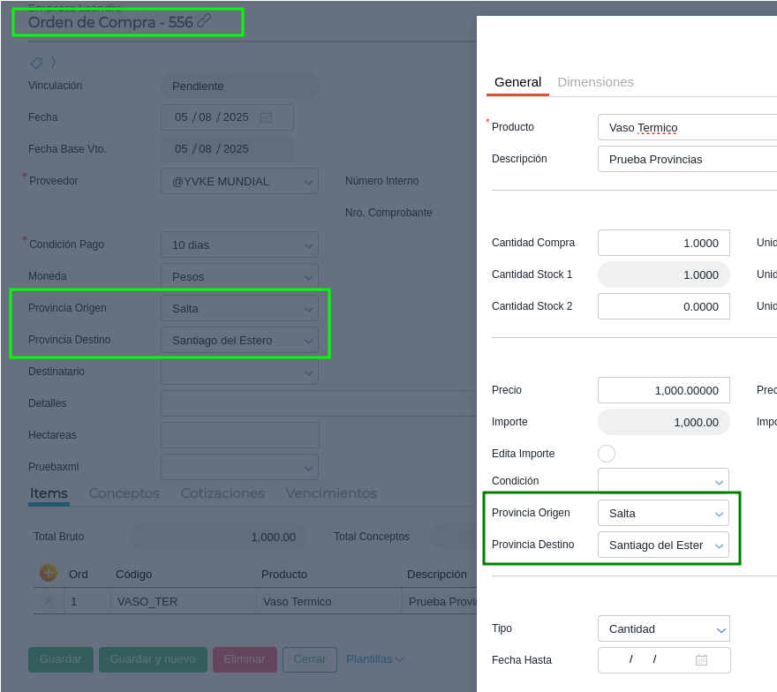The height and width of the screenshot is (692, 777).
Task: Toggle the Edita Importe switch
Action: (x=607, y=454)
